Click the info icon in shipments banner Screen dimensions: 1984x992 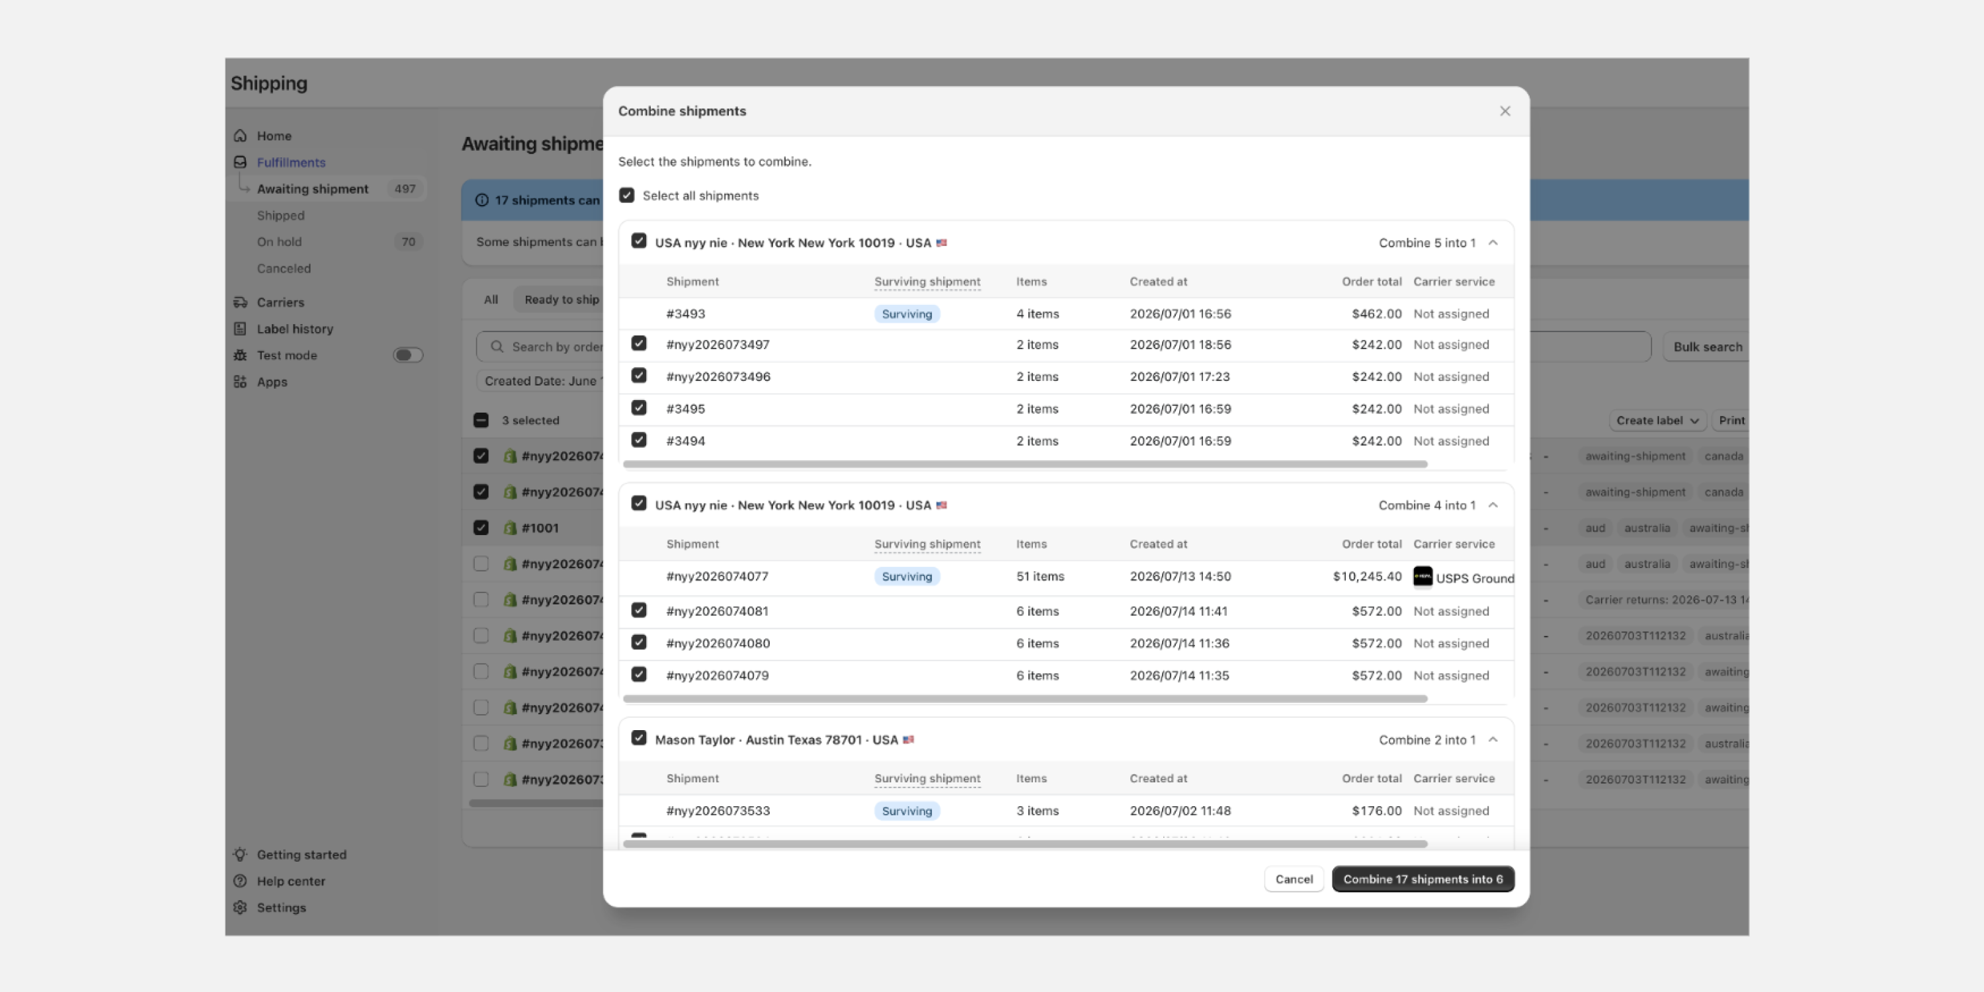pyautogui.click(x=482, y=200)
